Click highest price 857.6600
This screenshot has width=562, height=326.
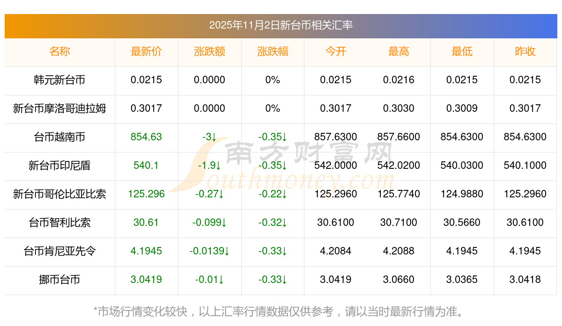(x=399, y=137)
